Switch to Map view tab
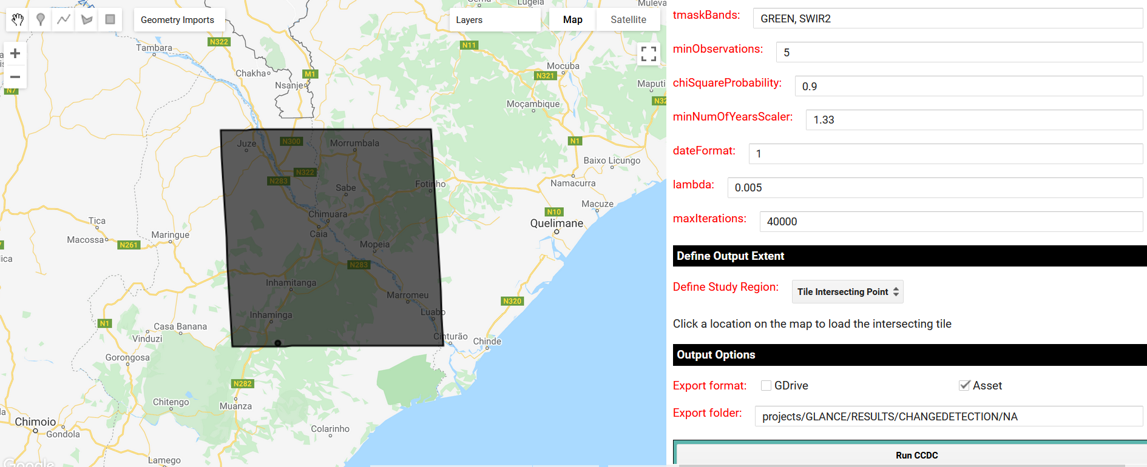 572,20
